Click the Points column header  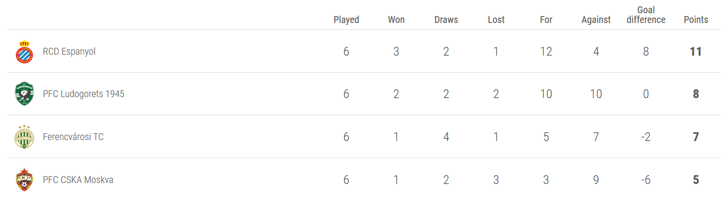pos(696,20)
